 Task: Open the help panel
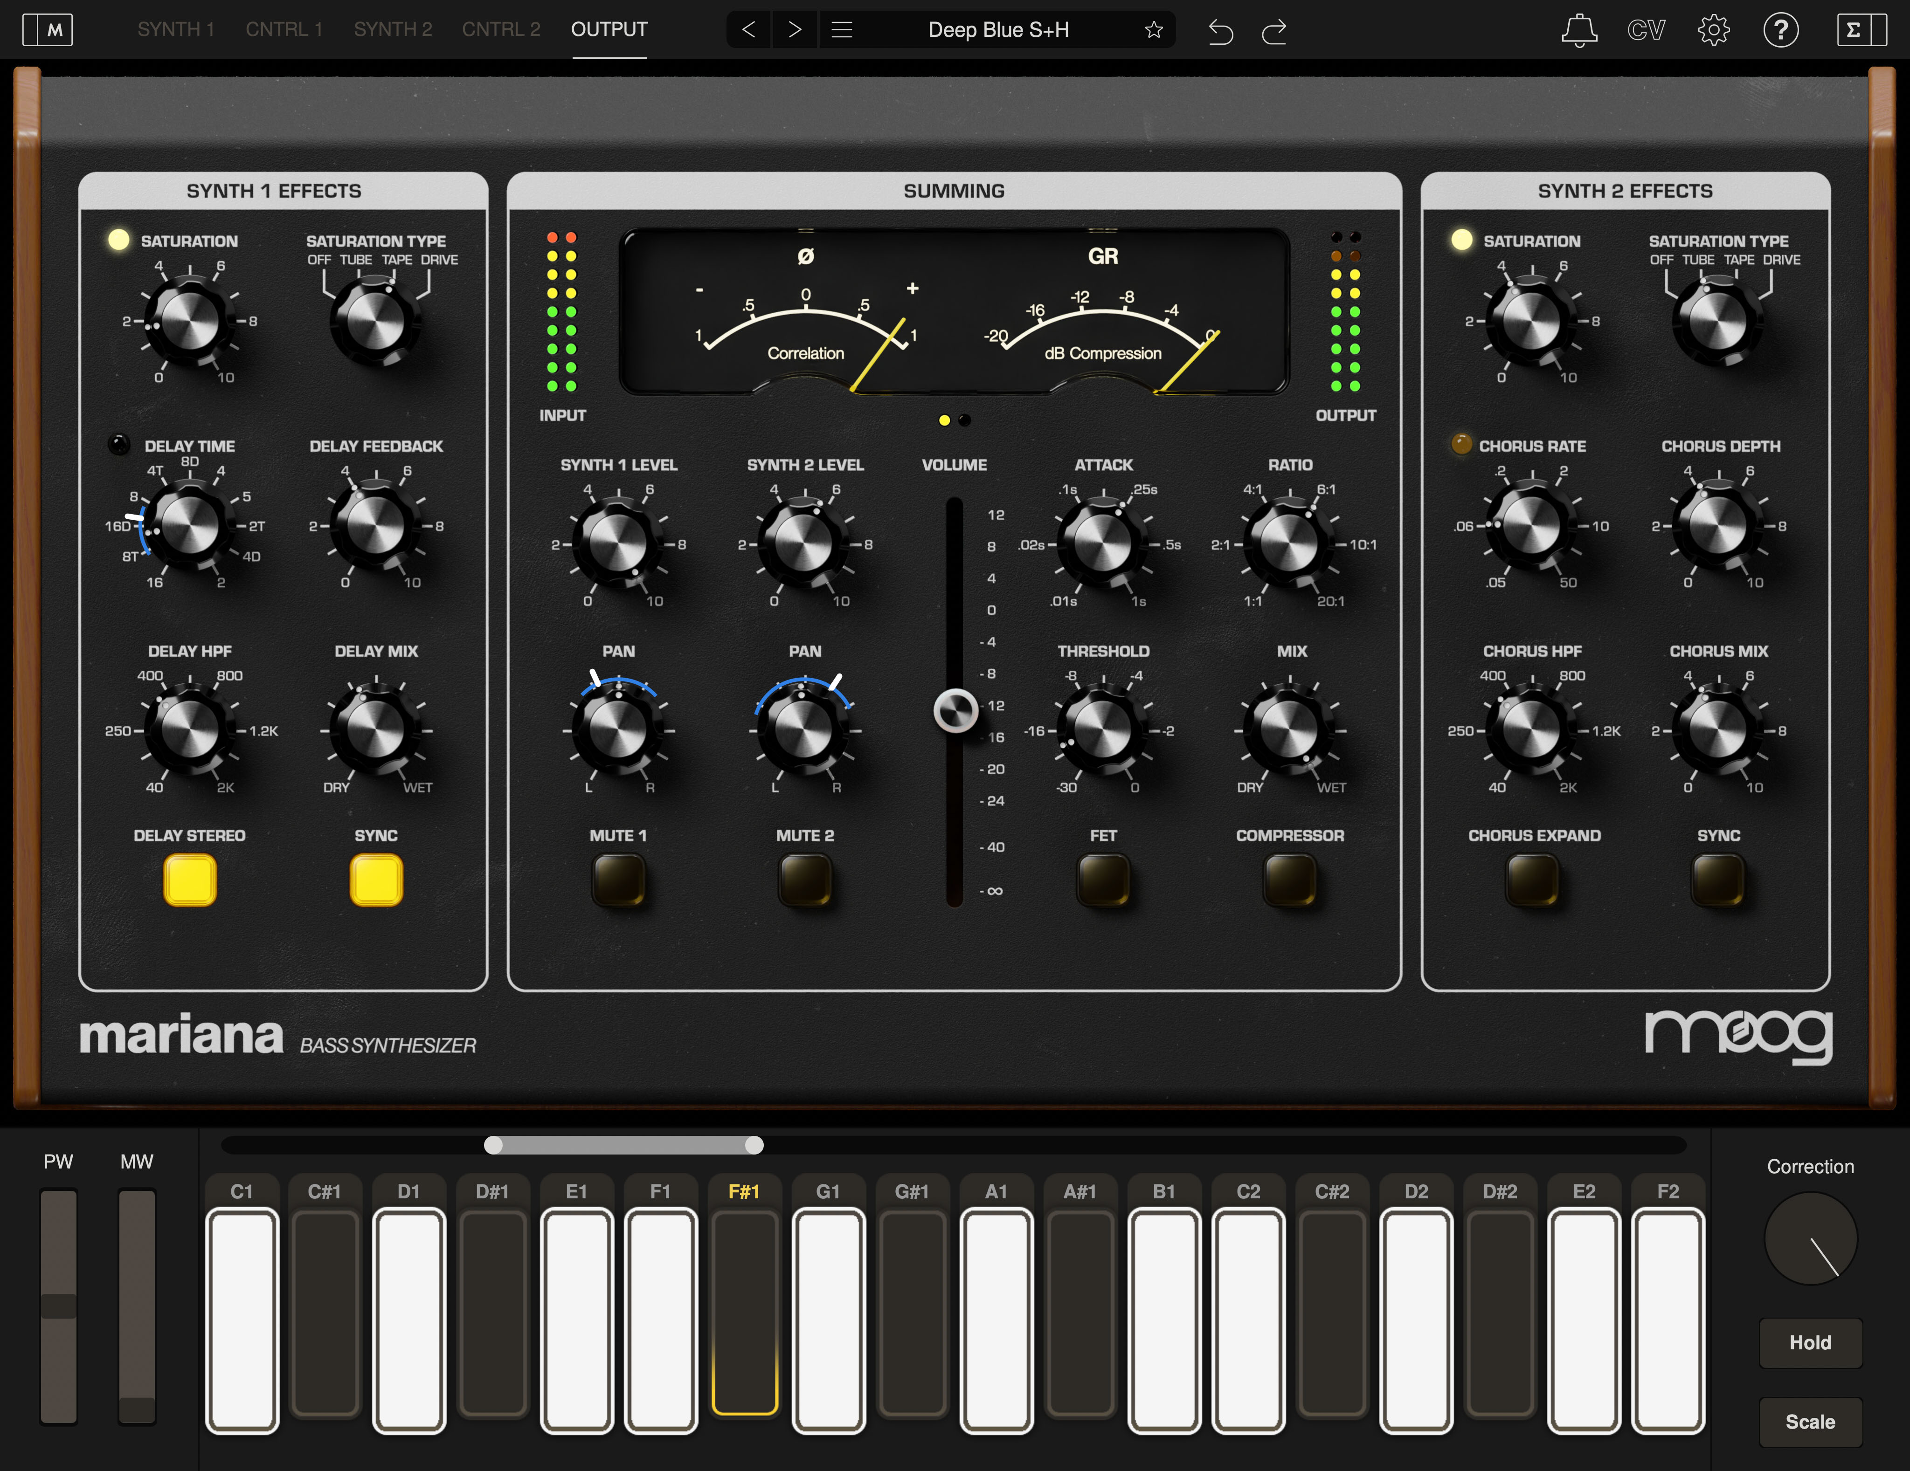1781,29
